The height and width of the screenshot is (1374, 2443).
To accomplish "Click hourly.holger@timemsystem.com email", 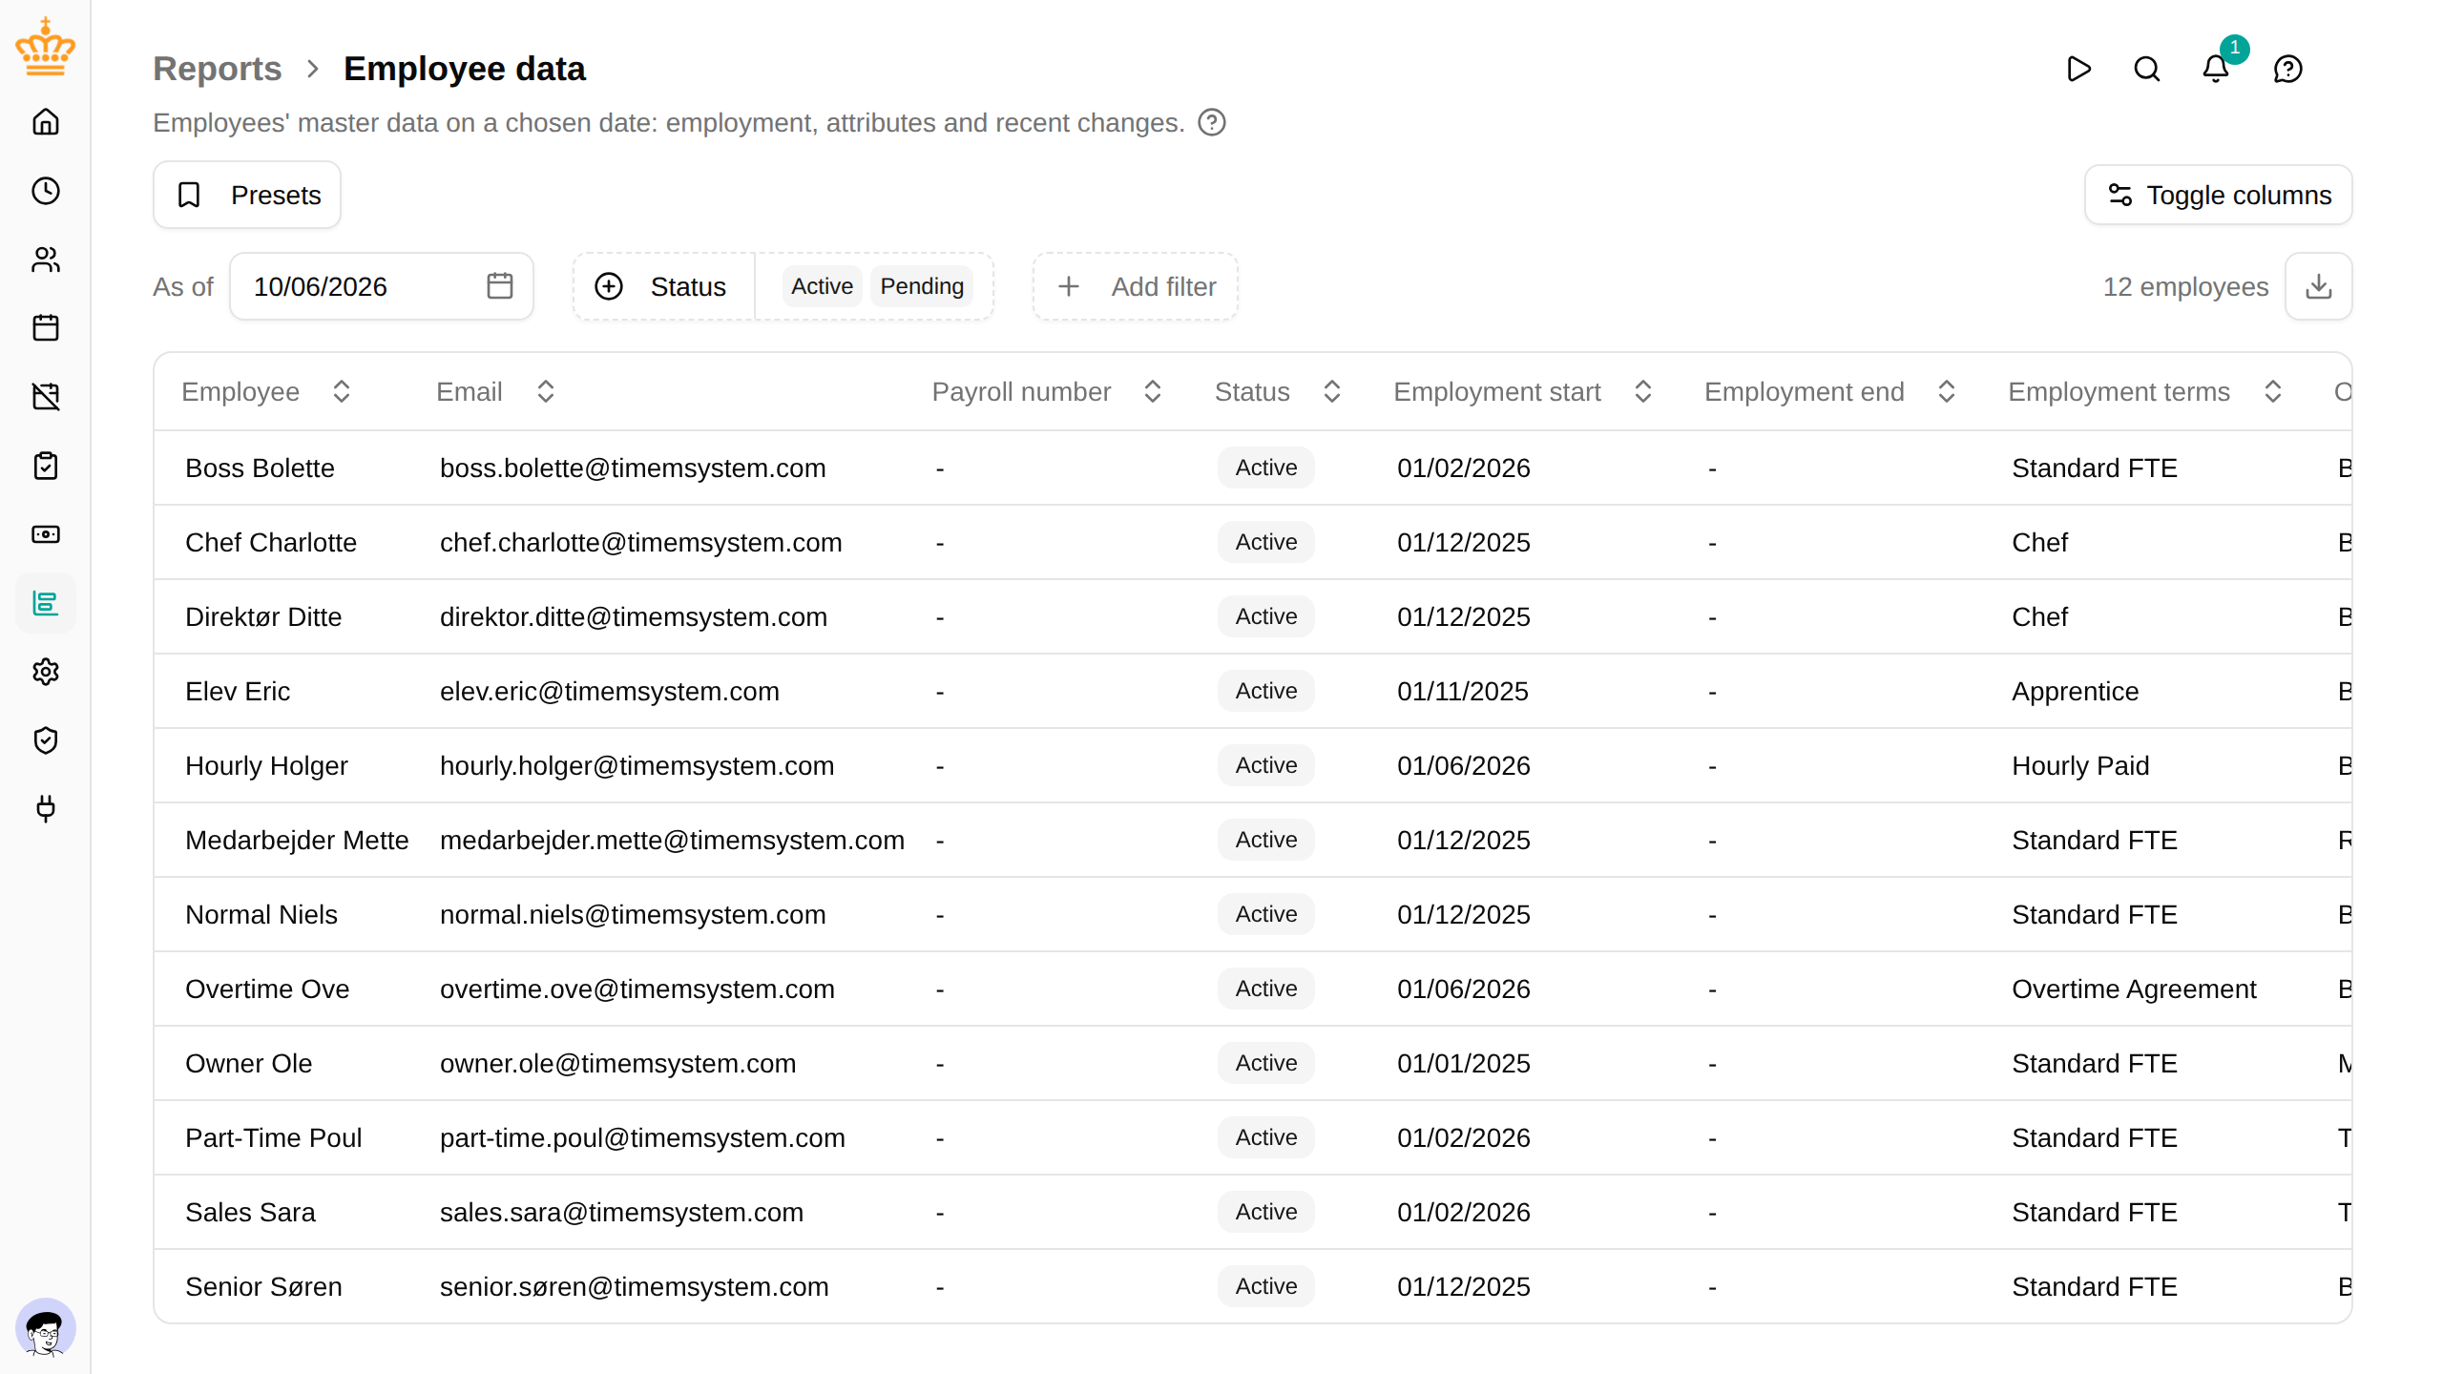I will pos(637,765).
